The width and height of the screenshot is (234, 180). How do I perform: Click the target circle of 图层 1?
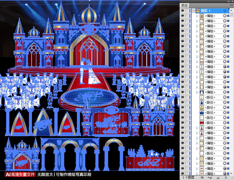pos(225,11)
